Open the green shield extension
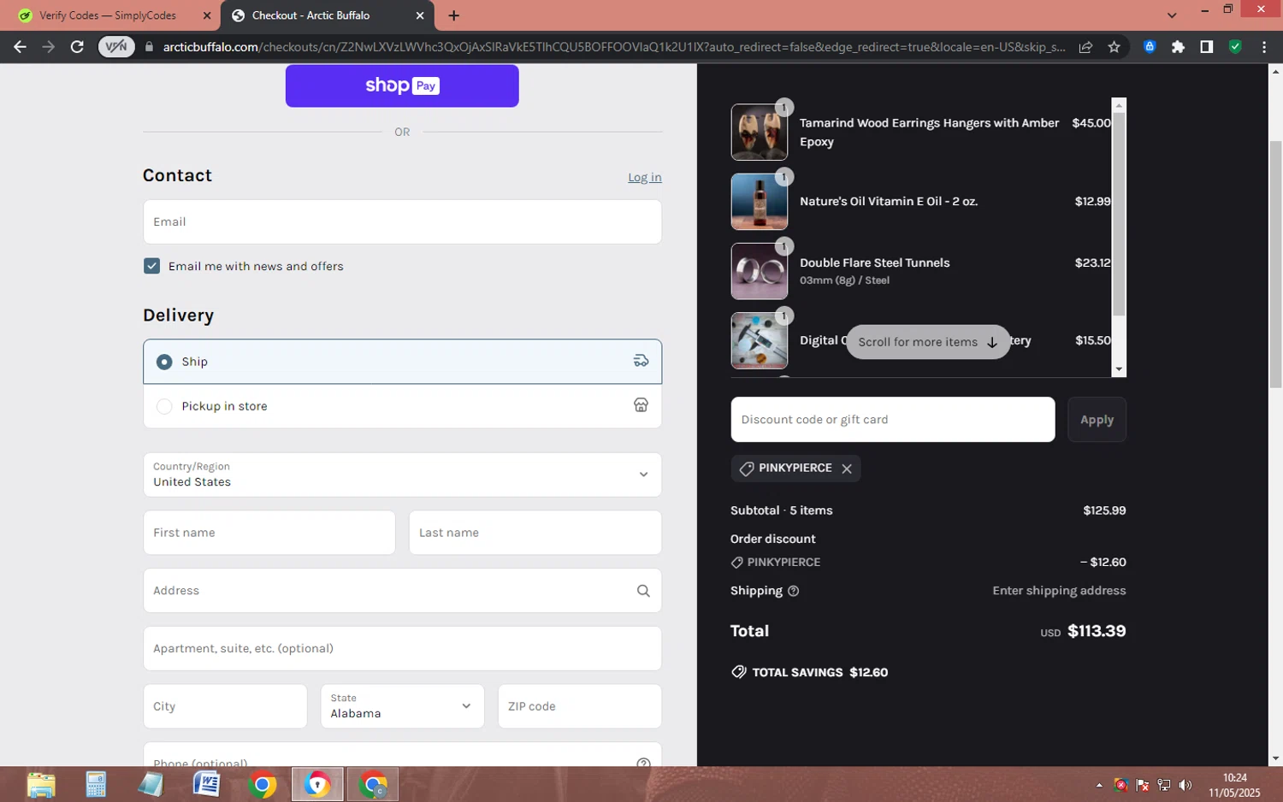This screenshot has width=1283, height=802. tap(1235, 47)
